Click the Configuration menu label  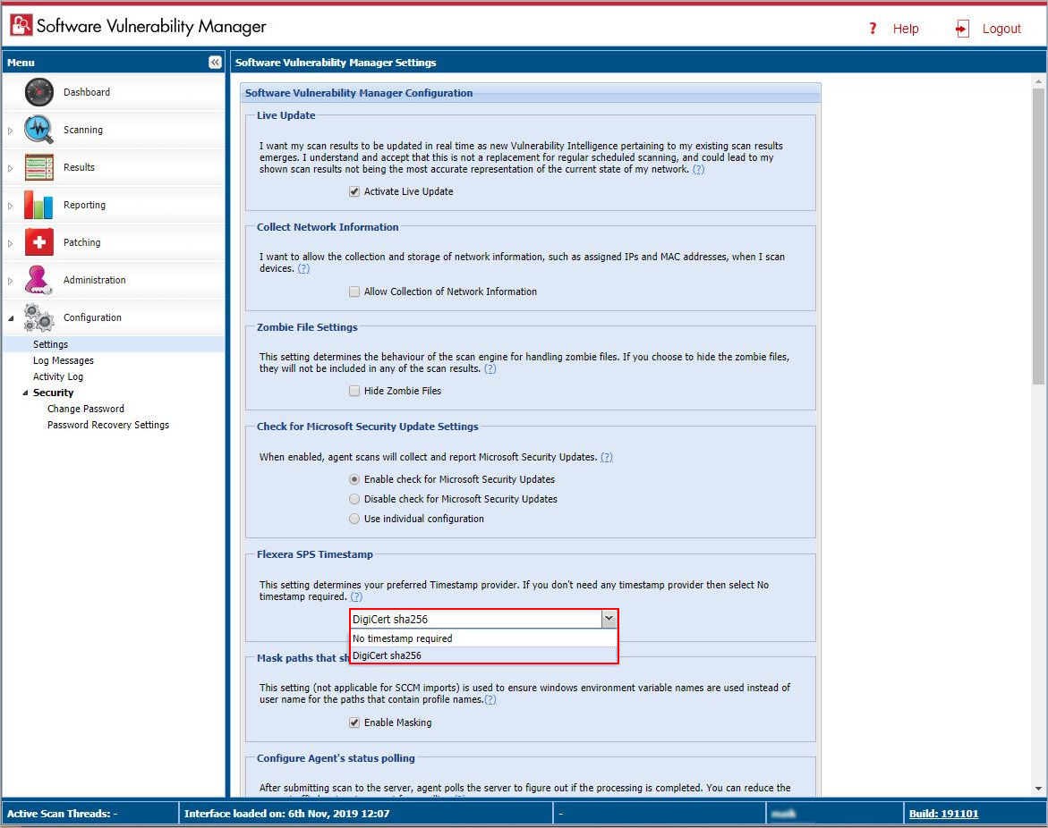[x=92, y=317]
